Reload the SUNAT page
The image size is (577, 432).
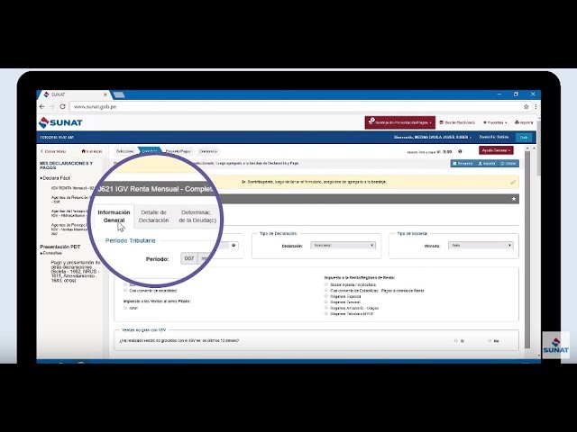click(62, 106)
